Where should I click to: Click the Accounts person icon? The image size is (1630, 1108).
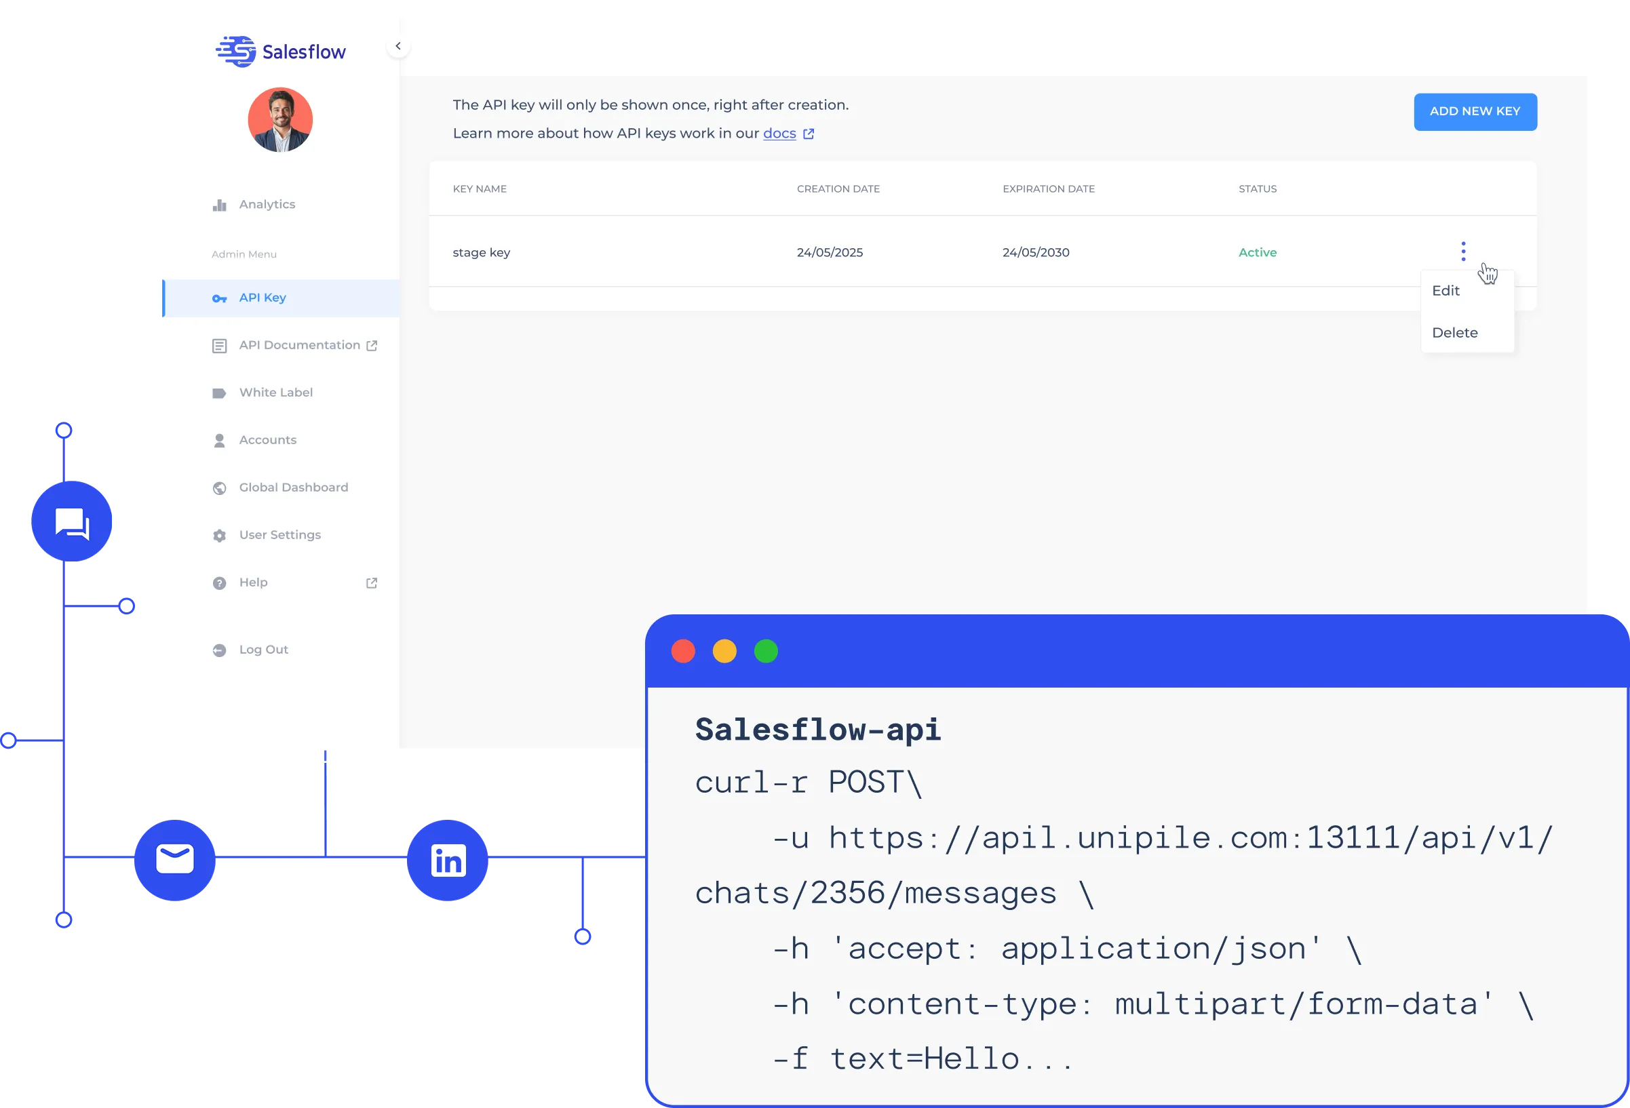pyautogui.click(x=220, y=440)
